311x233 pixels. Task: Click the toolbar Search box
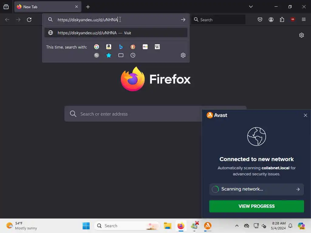point(218,20)
